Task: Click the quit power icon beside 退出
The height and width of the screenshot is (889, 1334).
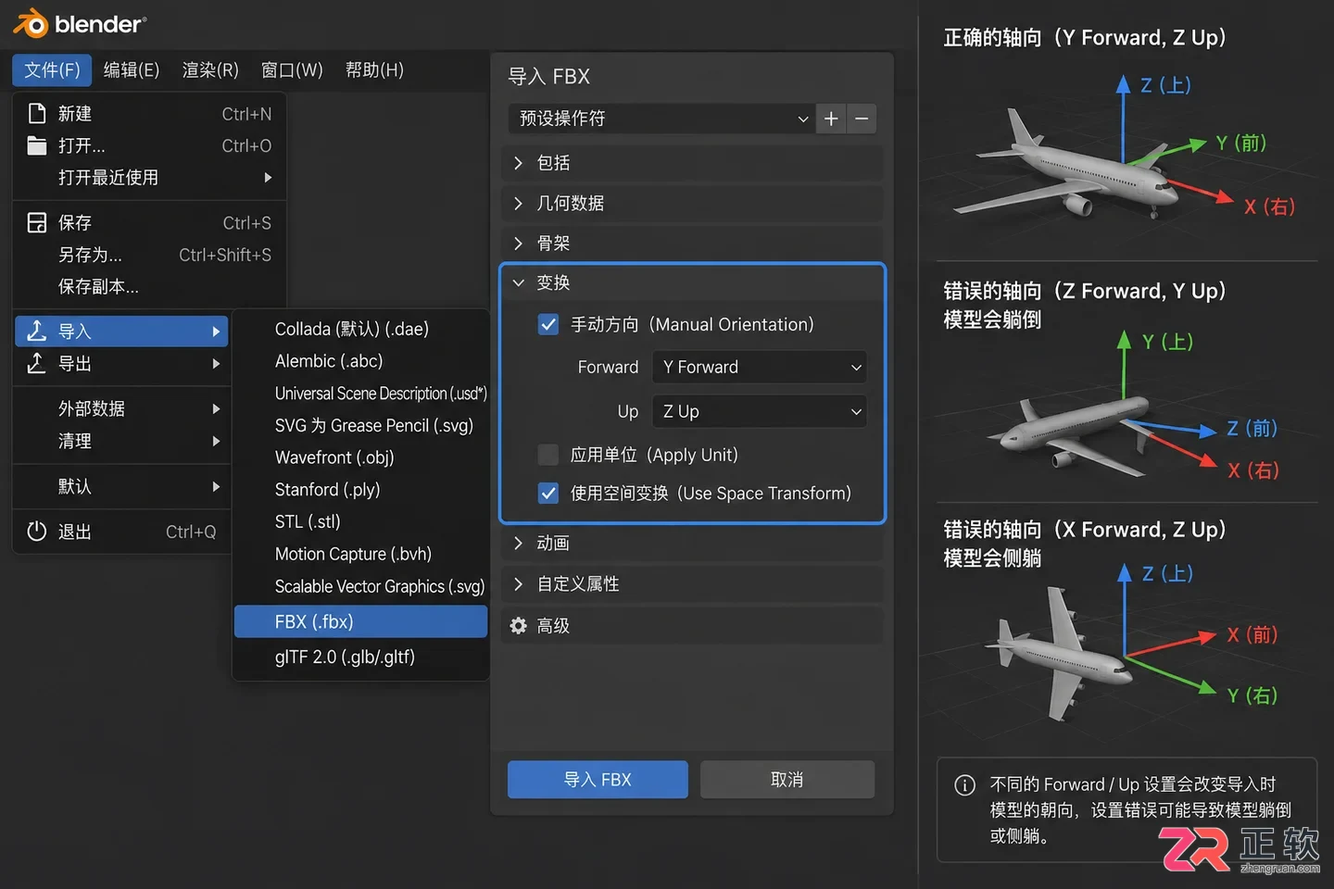Action: tap(37, 532)
